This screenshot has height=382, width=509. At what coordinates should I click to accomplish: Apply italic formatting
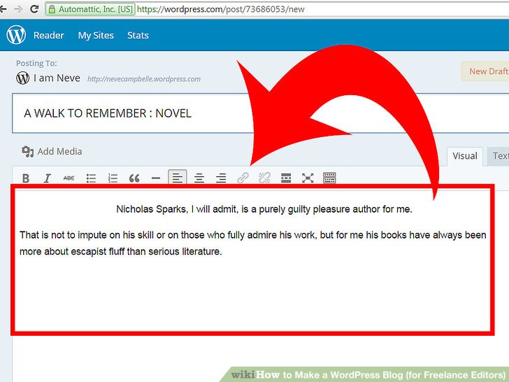coord(47,178)
